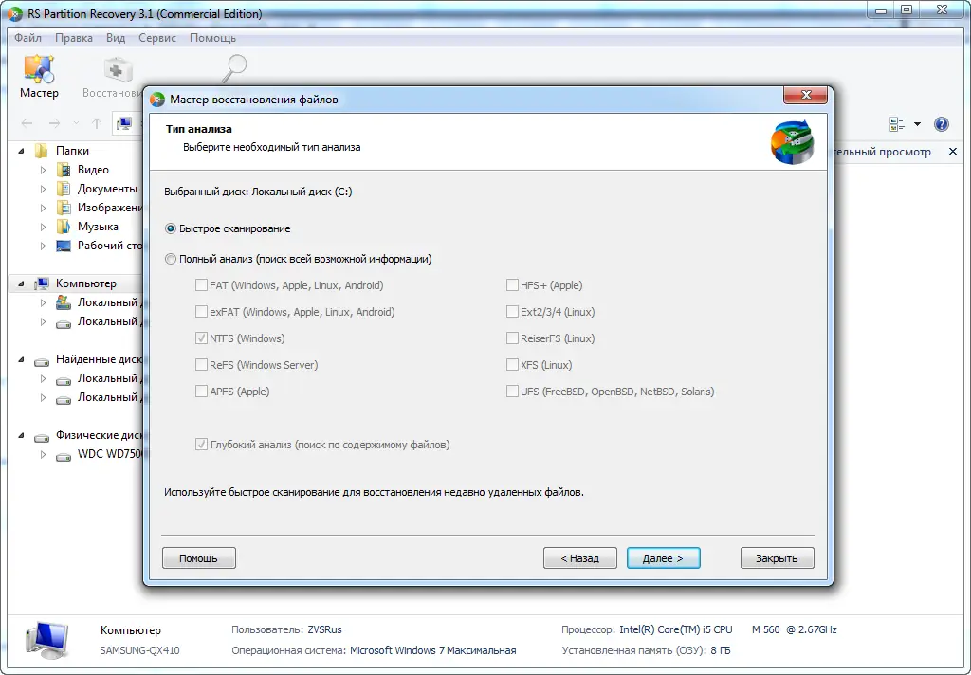Toggle the HFS+ (Apple) checkbox
This screenshot has height=675, width=971.
click(512, 284)
